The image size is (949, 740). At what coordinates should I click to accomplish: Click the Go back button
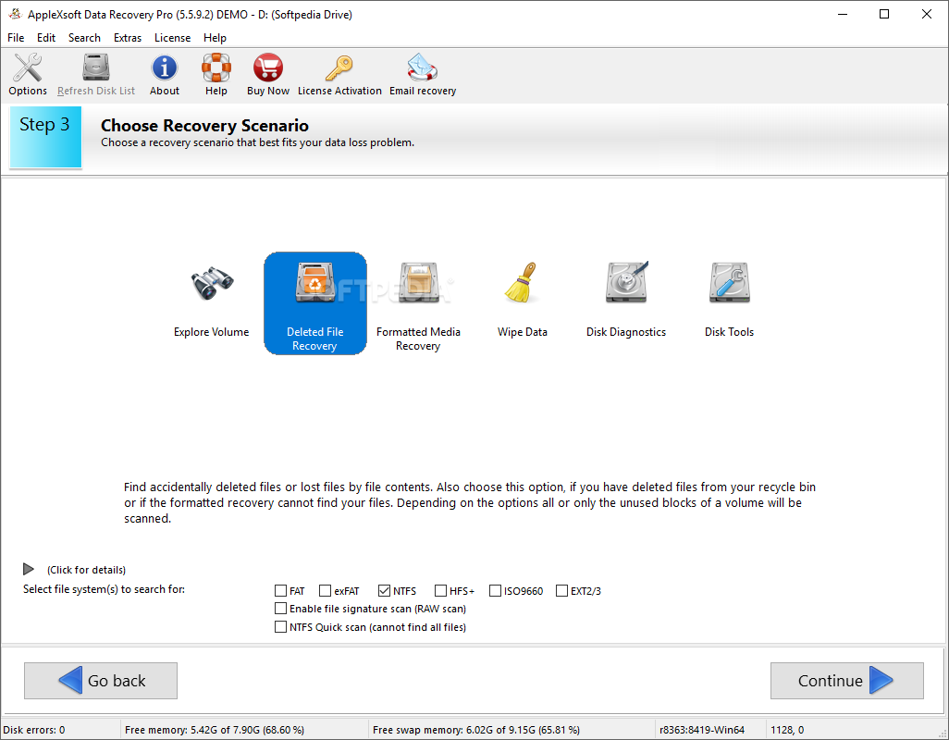tap(101, 681)
